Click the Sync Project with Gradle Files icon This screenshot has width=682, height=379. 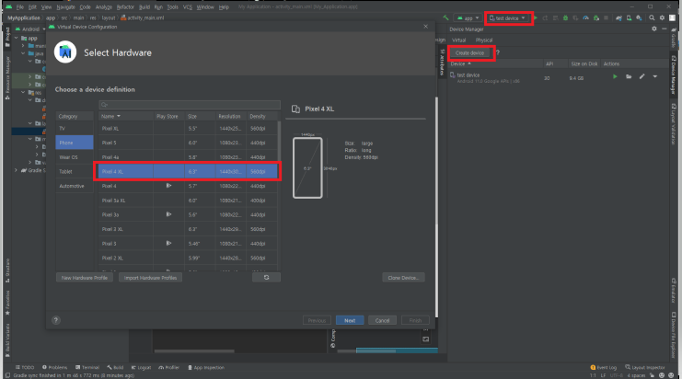[x=618, y=17]
